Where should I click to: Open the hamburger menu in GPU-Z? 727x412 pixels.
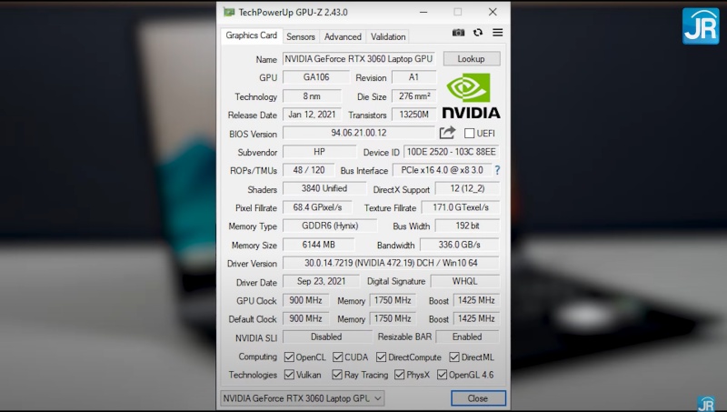(x=497, y=33)
